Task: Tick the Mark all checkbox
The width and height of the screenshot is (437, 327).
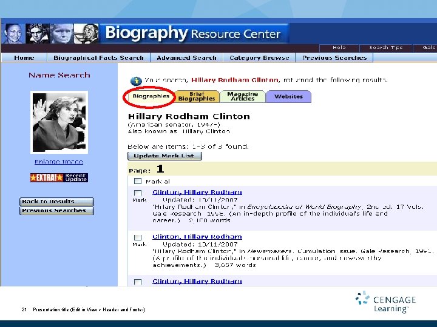Action: pyautogui.click(x=138, y=181)
